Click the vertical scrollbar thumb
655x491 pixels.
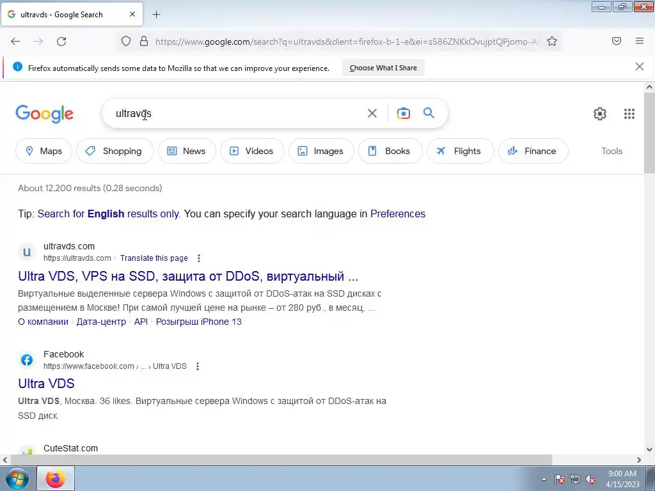pos(649,133)
